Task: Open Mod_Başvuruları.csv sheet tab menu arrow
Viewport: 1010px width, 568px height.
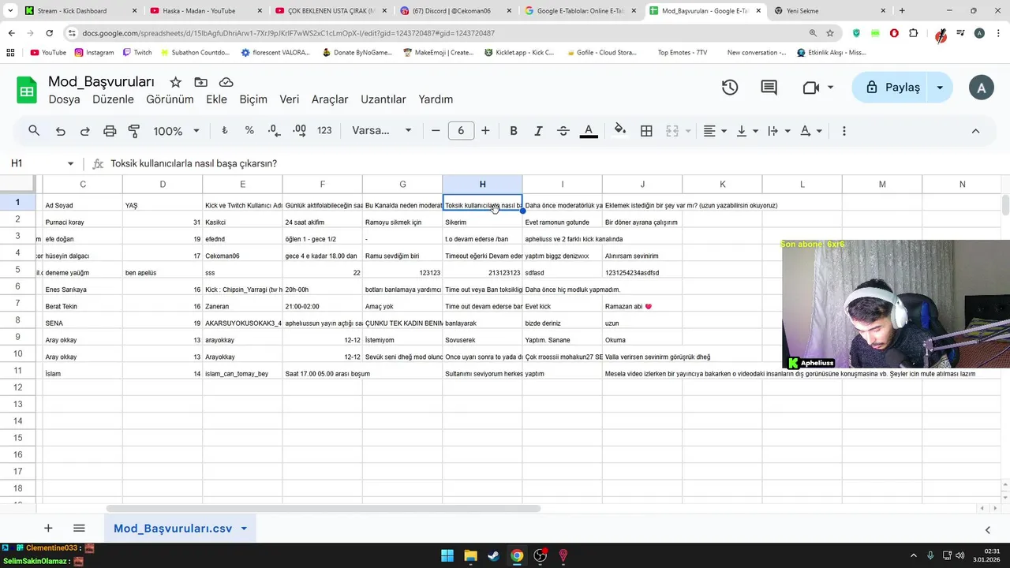Action: 244,529
